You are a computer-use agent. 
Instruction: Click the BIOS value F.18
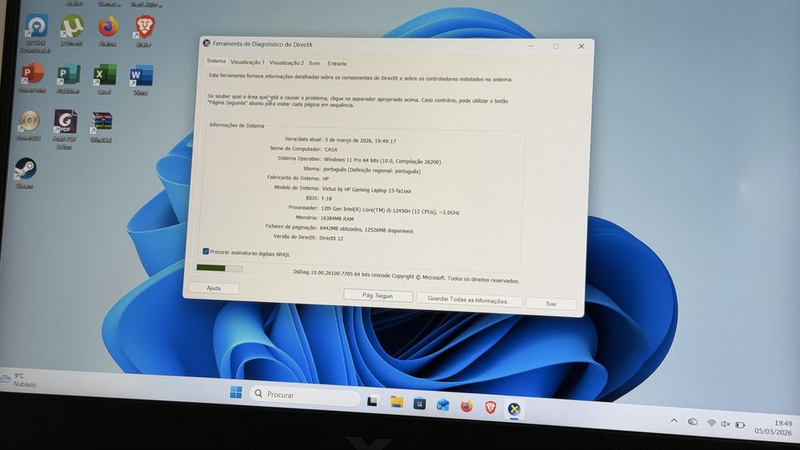[x=326, y=198]
